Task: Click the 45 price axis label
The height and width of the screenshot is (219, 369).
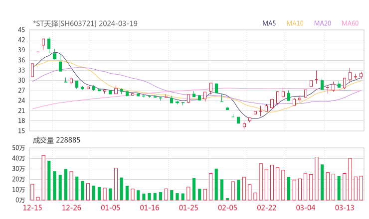Action: click(x=21, y=30)
